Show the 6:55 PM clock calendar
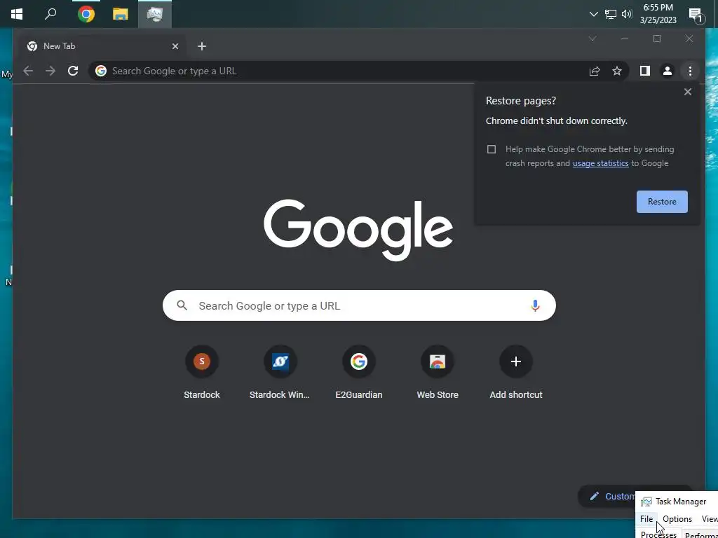718x538 pixels. tap(658, 14)
